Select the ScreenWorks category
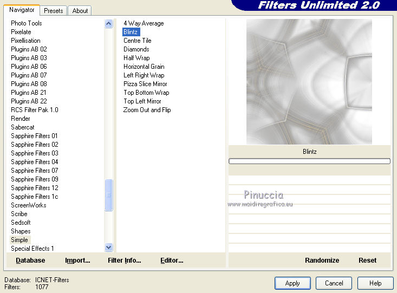 point(29,205)
